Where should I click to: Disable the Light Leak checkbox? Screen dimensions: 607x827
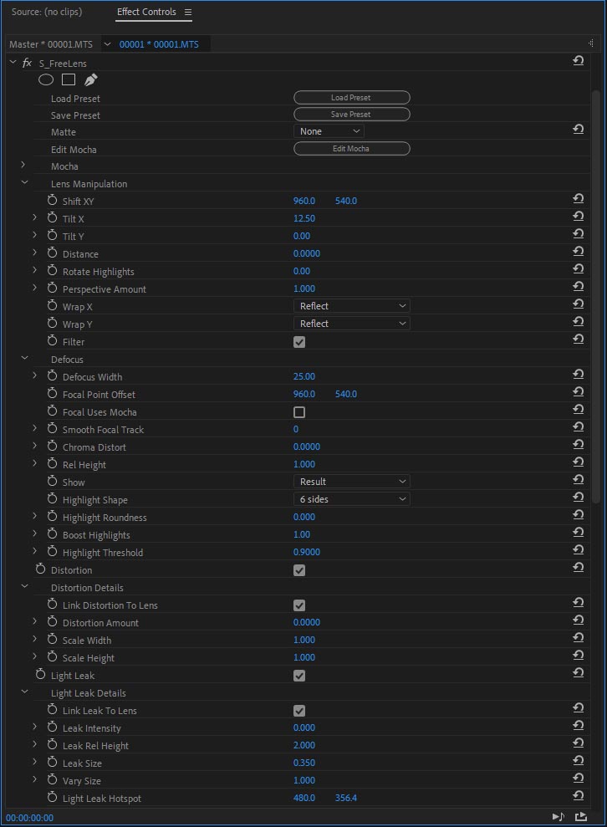point(299,676)
